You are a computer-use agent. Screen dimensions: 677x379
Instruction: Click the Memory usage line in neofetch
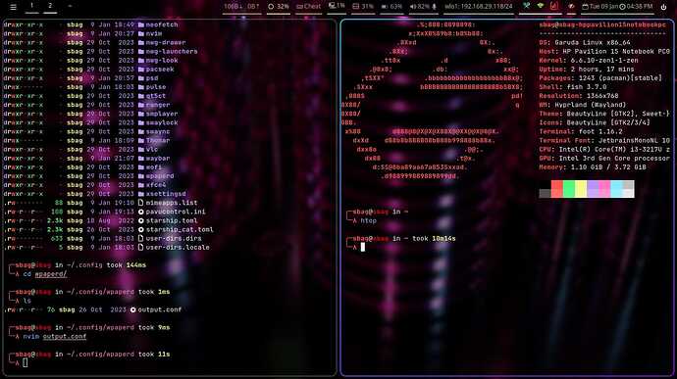click(x=593, y=167)
